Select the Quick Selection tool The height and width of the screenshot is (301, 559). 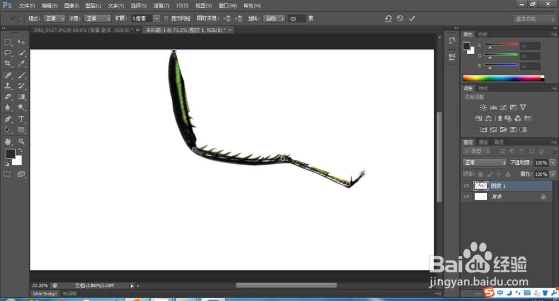[21, 52]
